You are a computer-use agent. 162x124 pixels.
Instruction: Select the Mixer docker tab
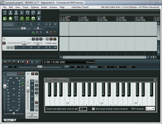click(x=10, y=120)
